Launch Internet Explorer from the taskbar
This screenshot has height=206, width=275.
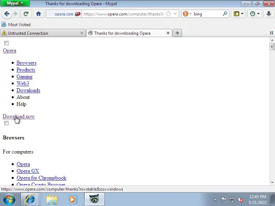click(x=30, y=199)
